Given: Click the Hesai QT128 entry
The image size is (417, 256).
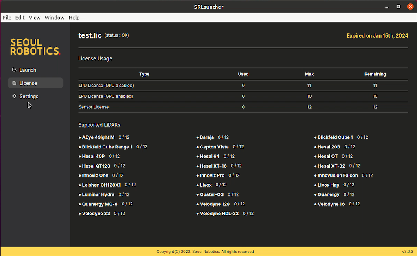Looking at the screenshot, I should 102,166.
